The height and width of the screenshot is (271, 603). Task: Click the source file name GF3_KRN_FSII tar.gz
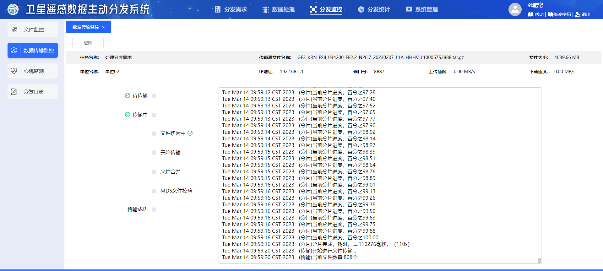pos(381,57)
